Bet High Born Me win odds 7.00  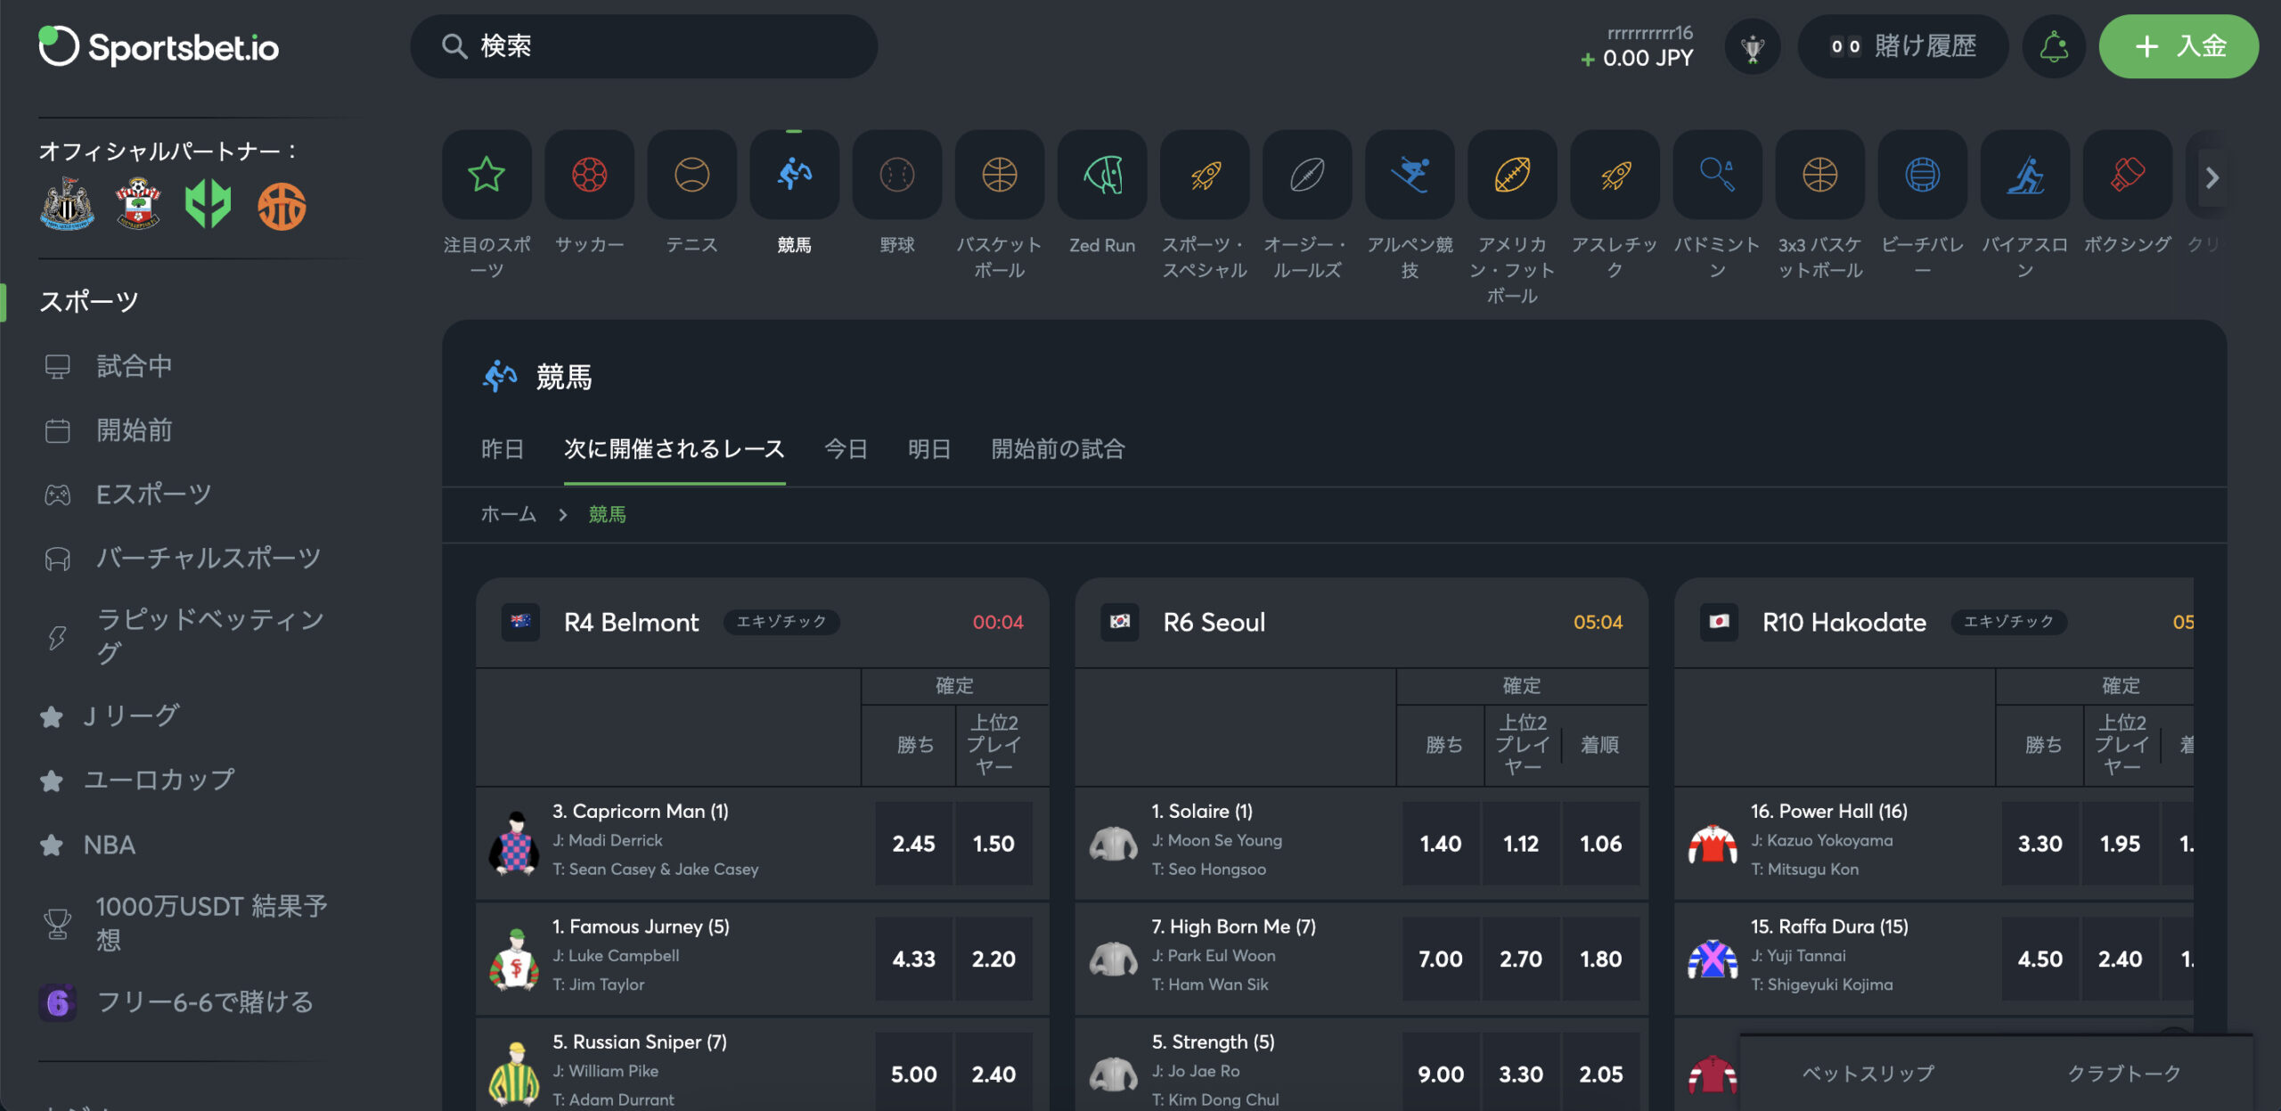[x=1441, y=959]
